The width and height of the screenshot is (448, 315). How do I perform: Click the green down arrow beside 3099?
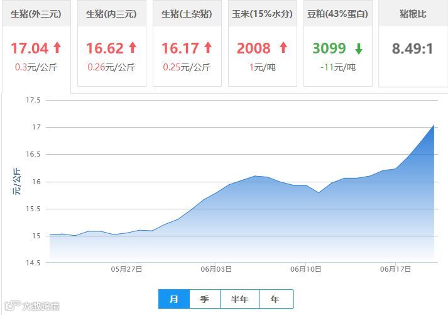click(x=359, y=48)
